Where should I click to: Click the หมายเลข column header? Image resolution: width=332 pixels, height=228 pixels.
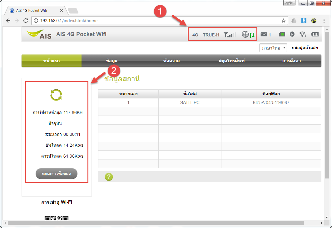point(128,94)
